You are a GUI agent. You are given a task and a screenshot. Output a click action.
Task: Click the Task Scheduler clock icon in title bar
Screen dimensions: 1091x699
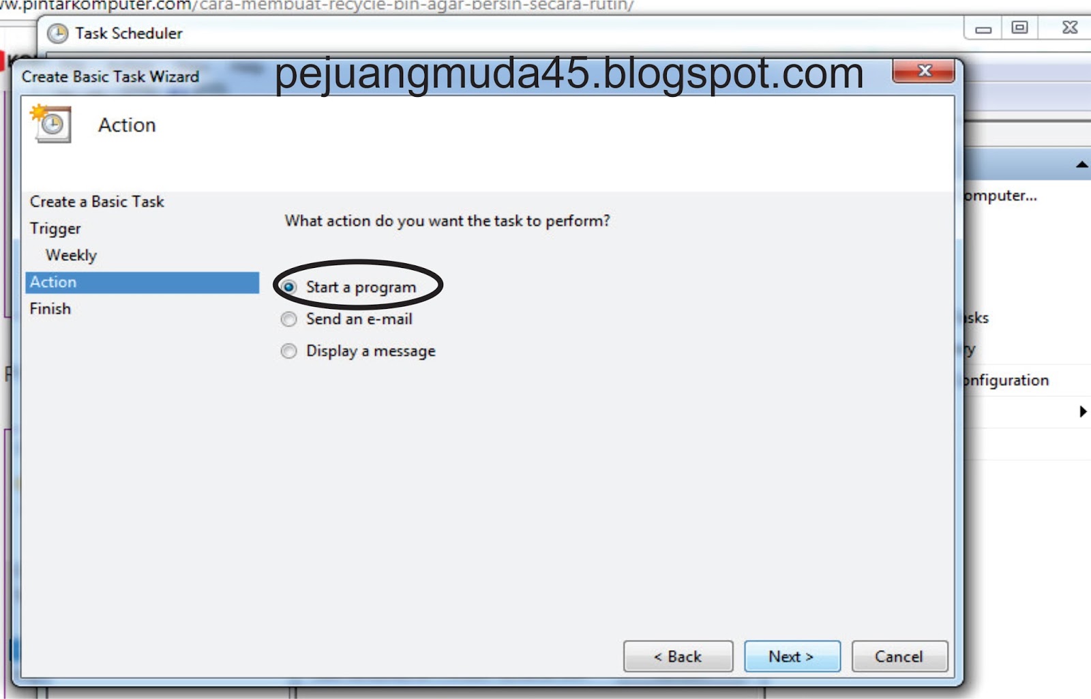point(58,33)
